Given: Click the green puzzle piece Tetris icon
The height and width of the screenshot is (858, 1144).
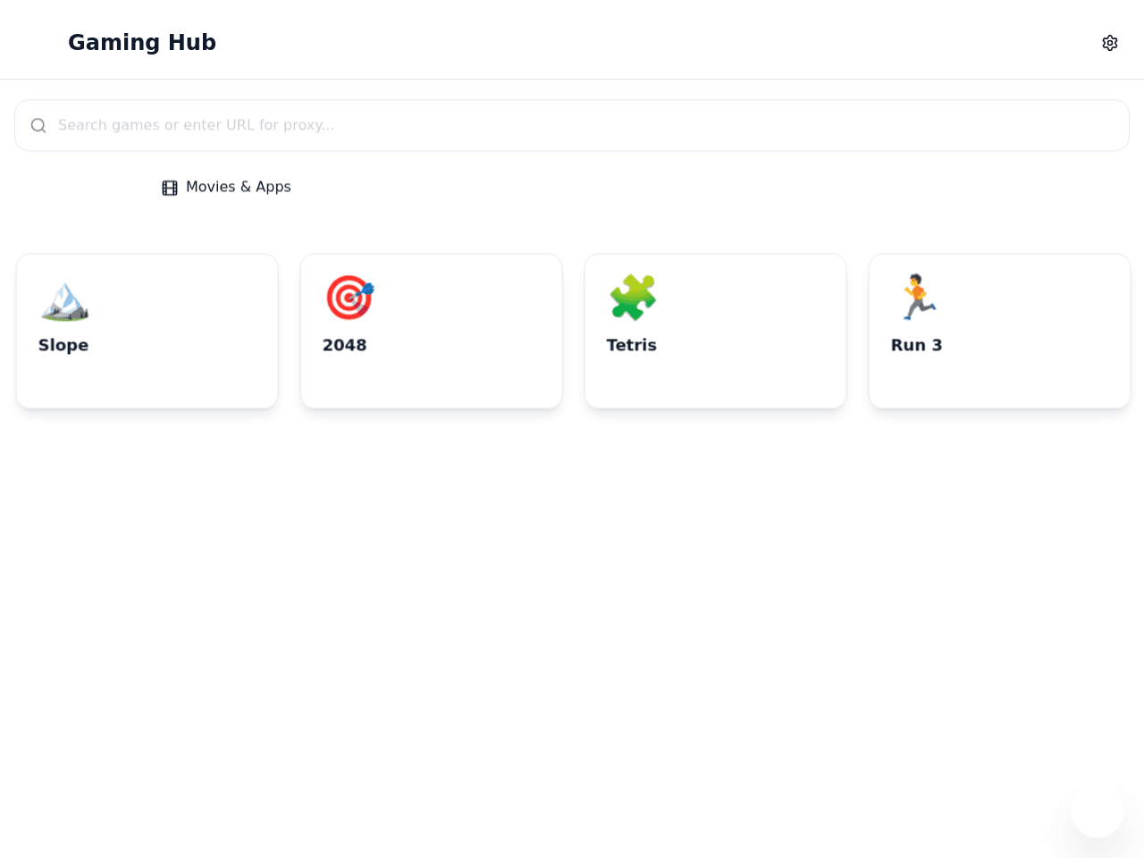Looking at the screenshot, I should click(633, 299).
